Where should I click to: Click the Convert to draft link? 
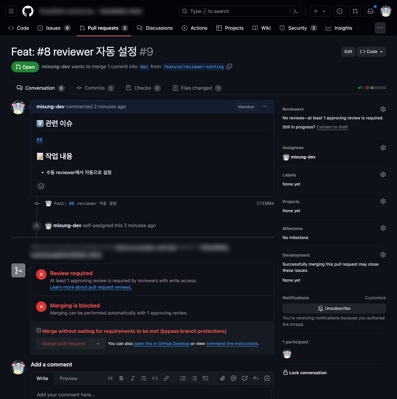pyautogui.click(x=332, y=127)
